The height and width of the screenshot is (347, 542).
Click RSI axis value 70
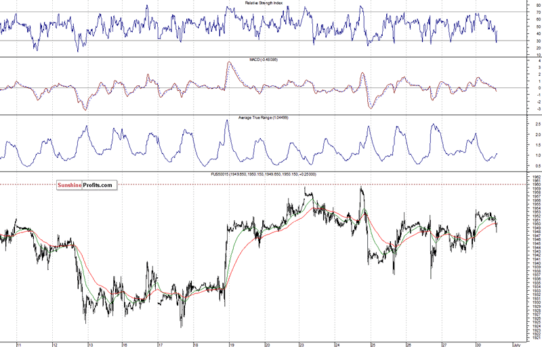tap(538, 12)
